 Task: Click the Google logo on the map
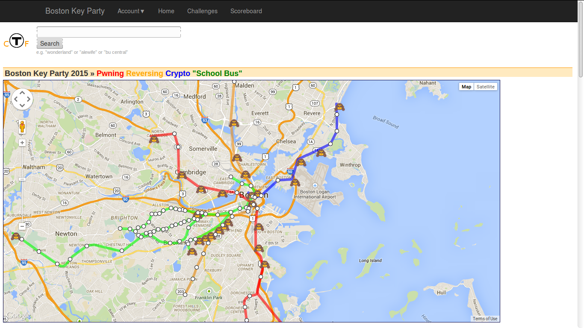(18, 316)
